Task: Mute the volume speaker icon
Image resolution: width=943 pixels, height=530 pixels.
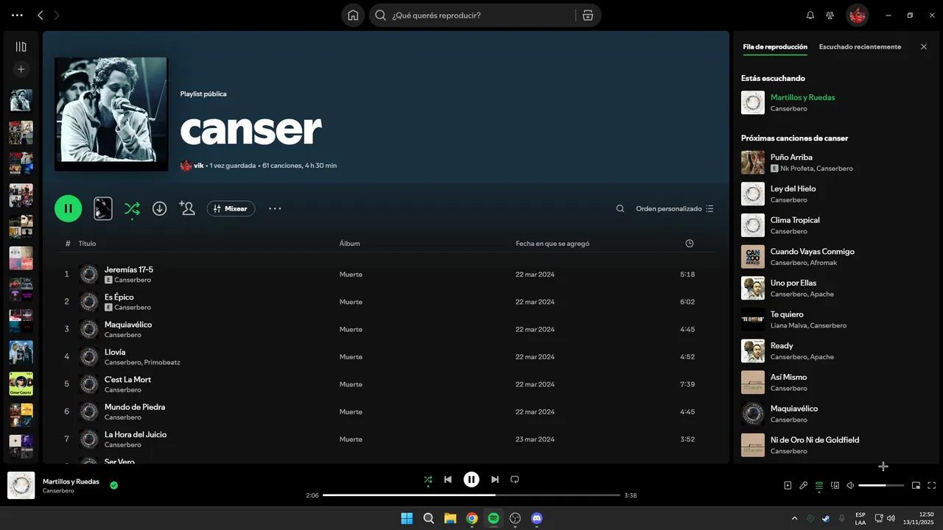Action: pos(850,486)
